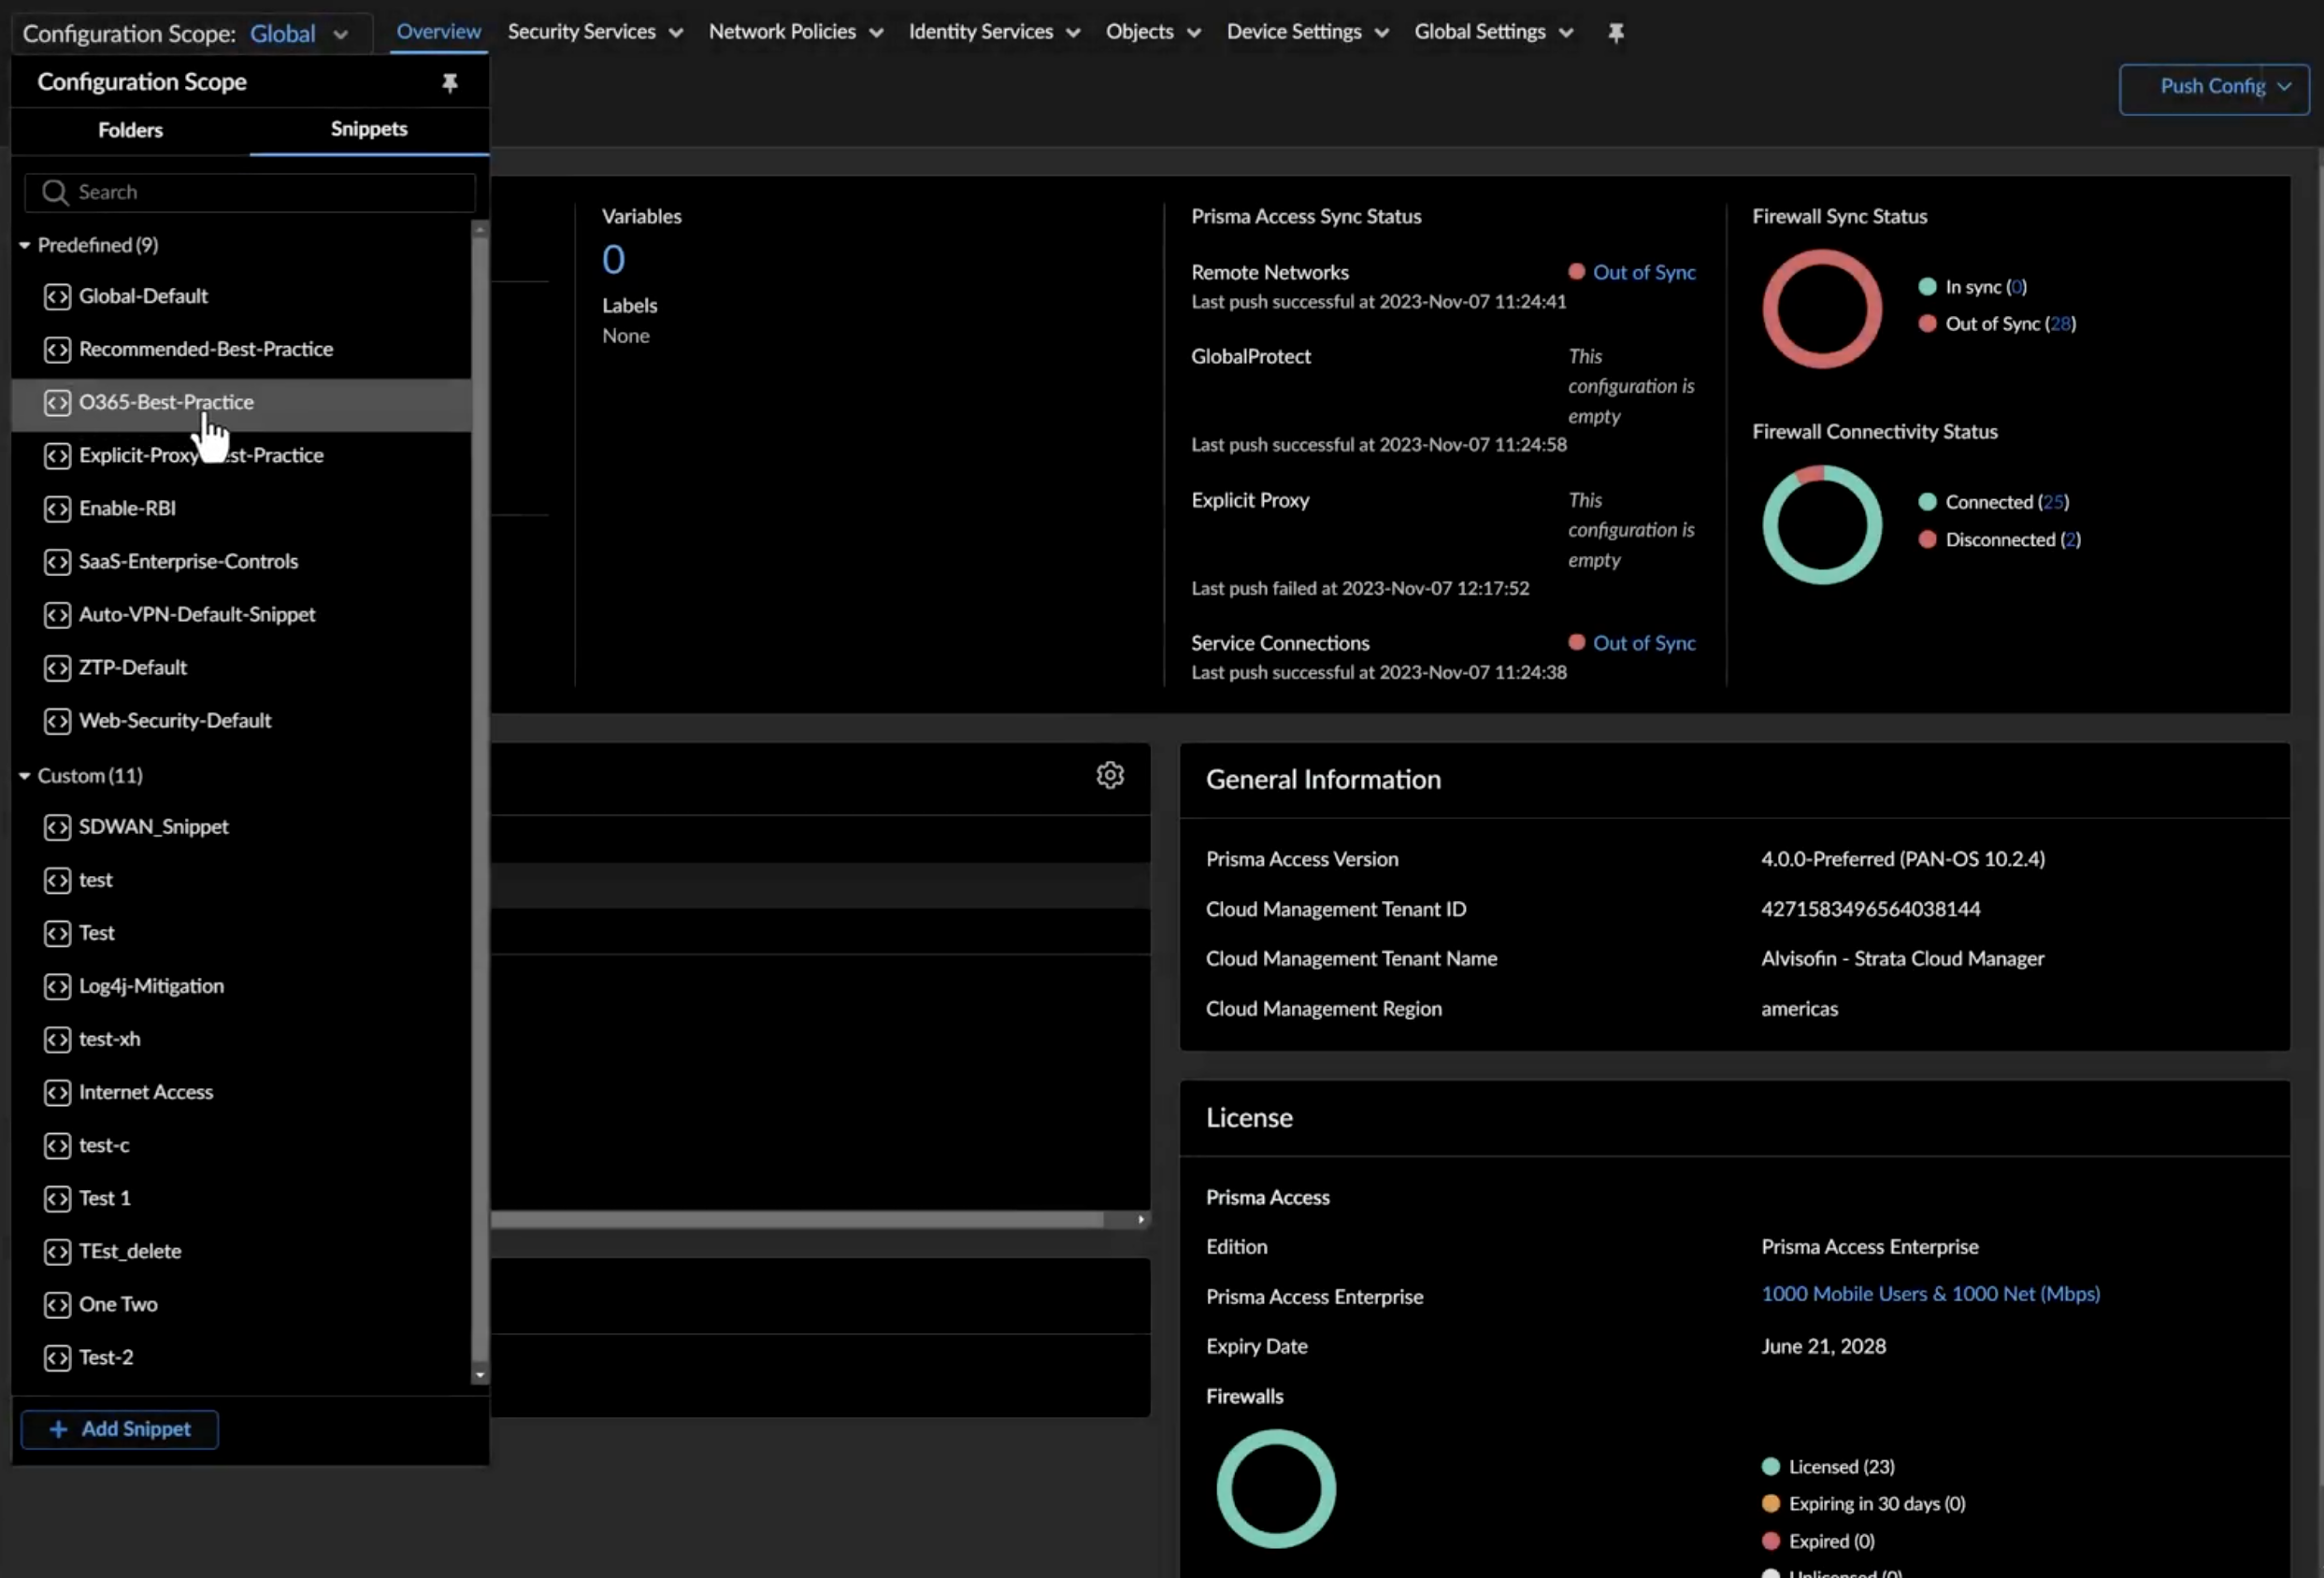Screen dimensions: 2324x1578
Task: Click the Add Snippet button
Action: coord(119,1428)
